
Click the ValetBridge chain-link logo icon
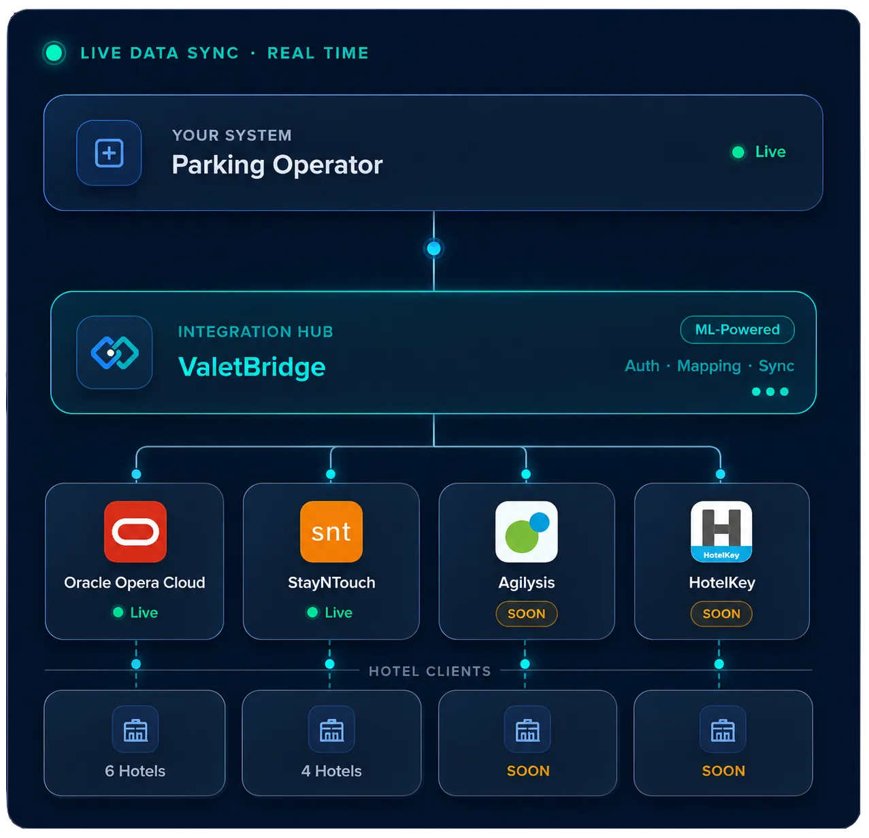114,352
